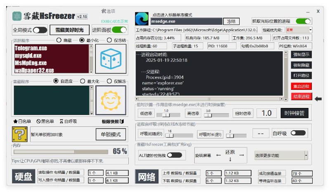330x192 pixels.
Task: Click the red 结束进程 button
Action: click(x=301, y=96)
